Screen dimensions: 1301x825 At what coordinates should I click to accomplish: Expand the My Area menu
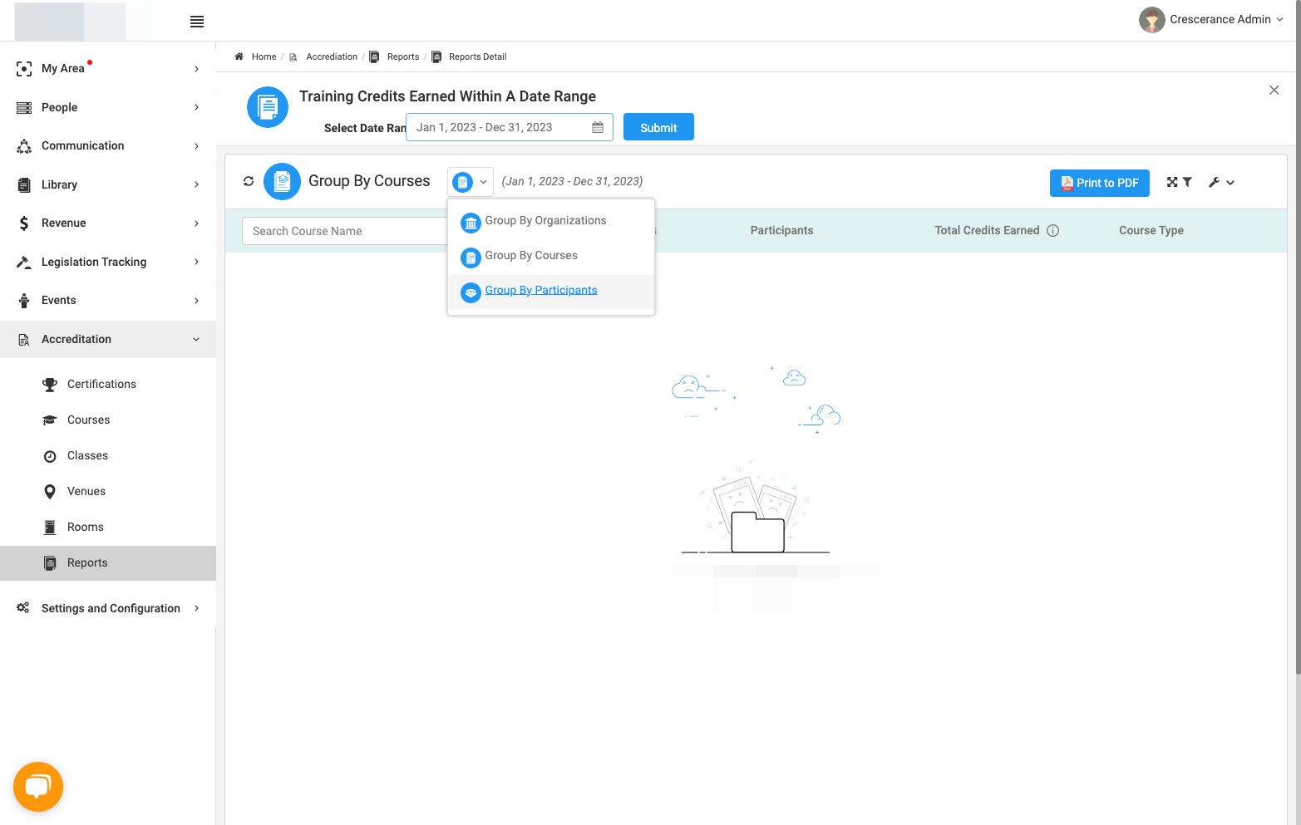(x=108, y=68)
